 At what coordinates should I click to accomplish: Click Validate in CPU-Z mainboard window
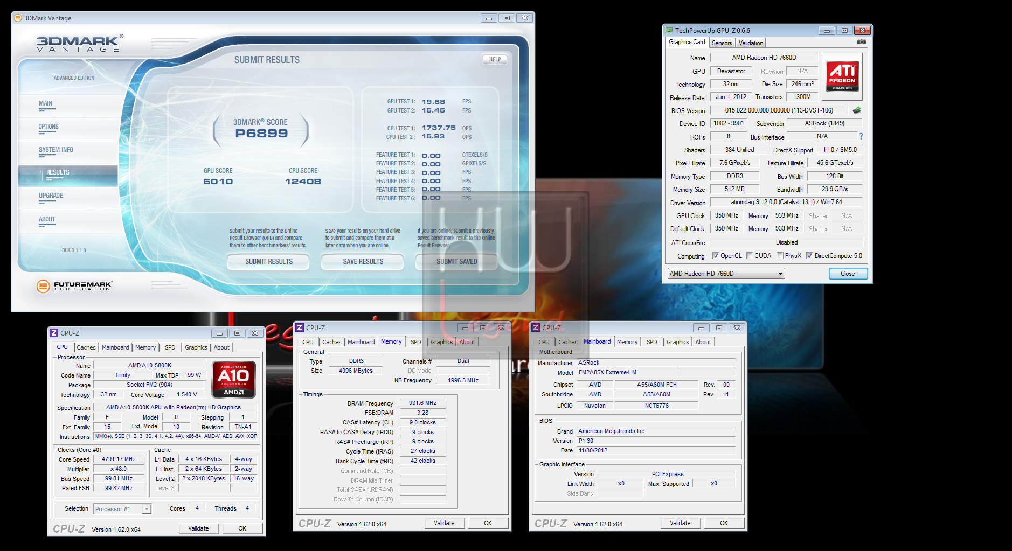pyautogui.click(x=680, y=523)
